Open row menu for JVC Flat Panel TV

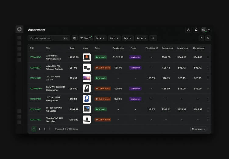pyautogui.click(x=208, y=78)
